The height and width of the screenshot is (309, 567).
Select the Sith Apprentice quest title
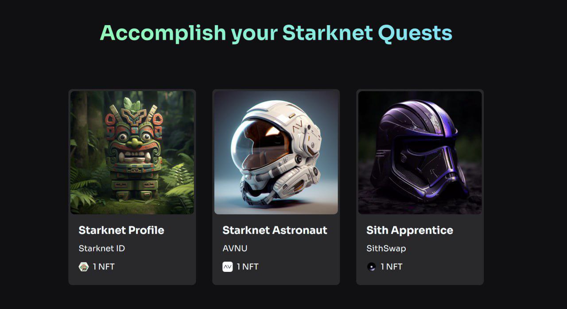[x=409, y=230]
